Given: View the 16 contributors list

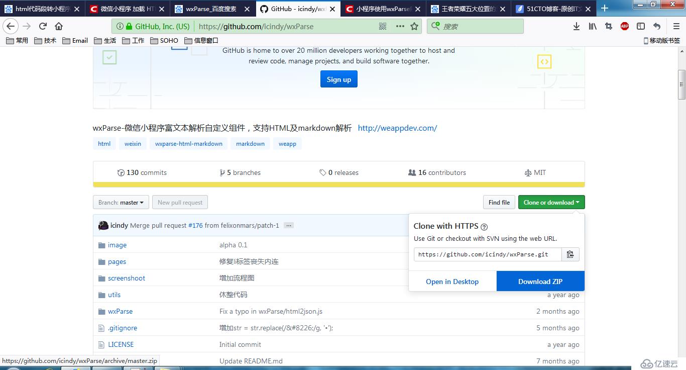Looking at the screenshot, I should (x=437, y=172).
